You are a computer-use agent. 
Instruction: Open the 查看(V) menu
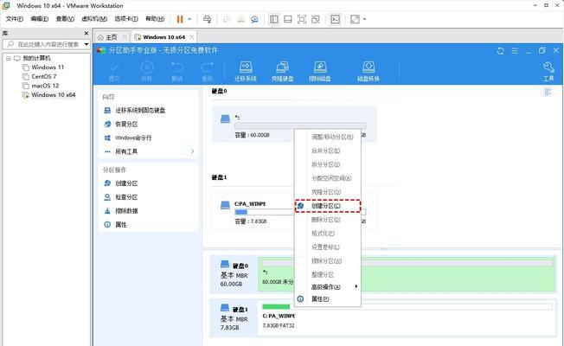[65, 19]
